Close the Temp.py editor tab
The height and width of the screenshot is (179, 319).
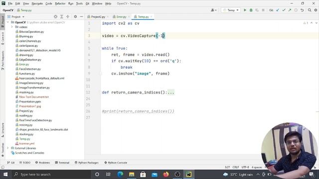coord(152,16)
